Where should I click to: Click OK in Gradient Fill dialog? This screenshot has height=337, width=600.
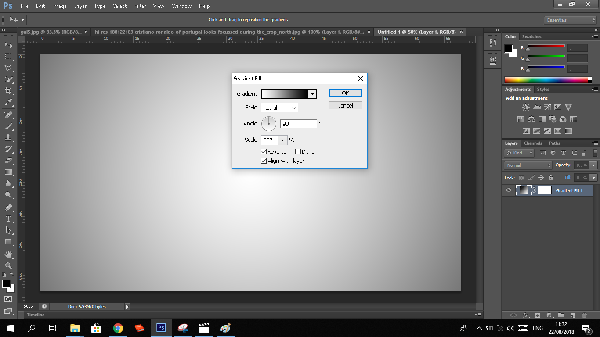pyautogui.click(x=345, y=93)
